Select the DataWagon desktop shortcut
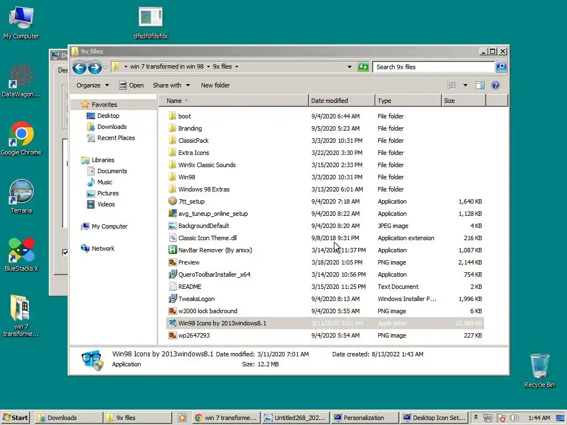 tap(21, 81)
